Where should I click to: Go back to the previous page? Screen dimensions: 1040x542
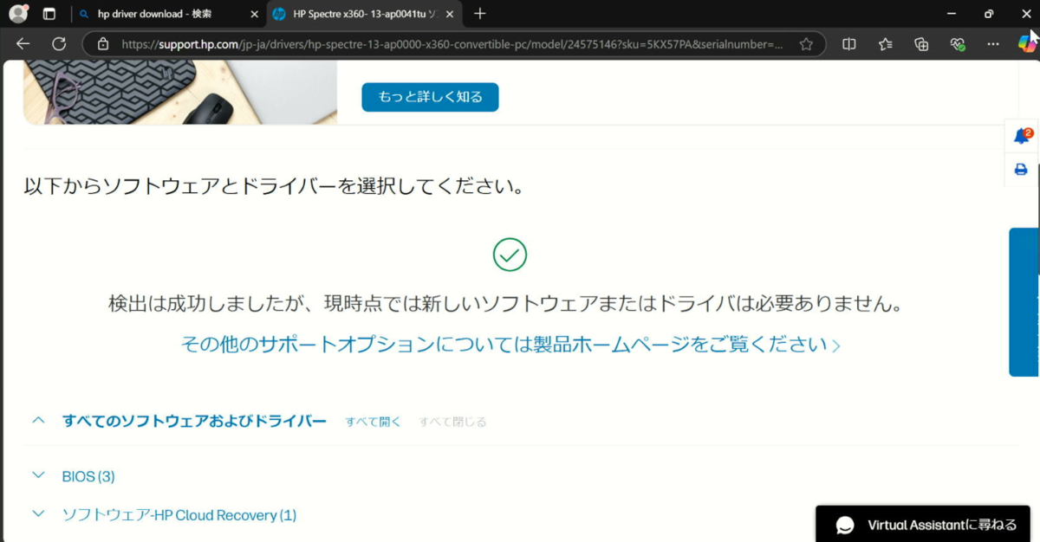tap(23, 44)
